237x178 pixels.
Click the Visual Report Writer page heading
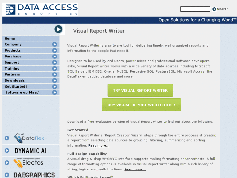click(x=99, y=31)
